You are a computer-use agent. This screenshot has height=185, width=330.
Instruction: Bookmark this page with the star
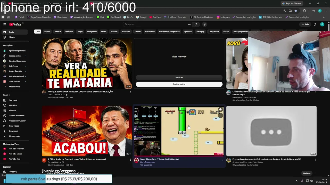click(296, 11)
